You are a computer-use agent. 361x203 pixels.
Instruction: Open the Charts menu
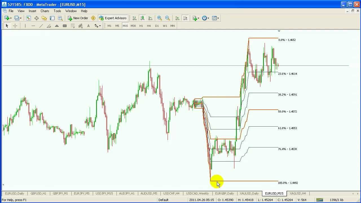45,11
